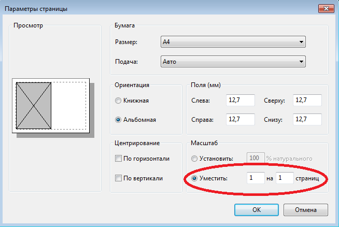Screen dimensions: 339x227
Task: Open the Размер paper size dropdown
Action: [233, 42]
